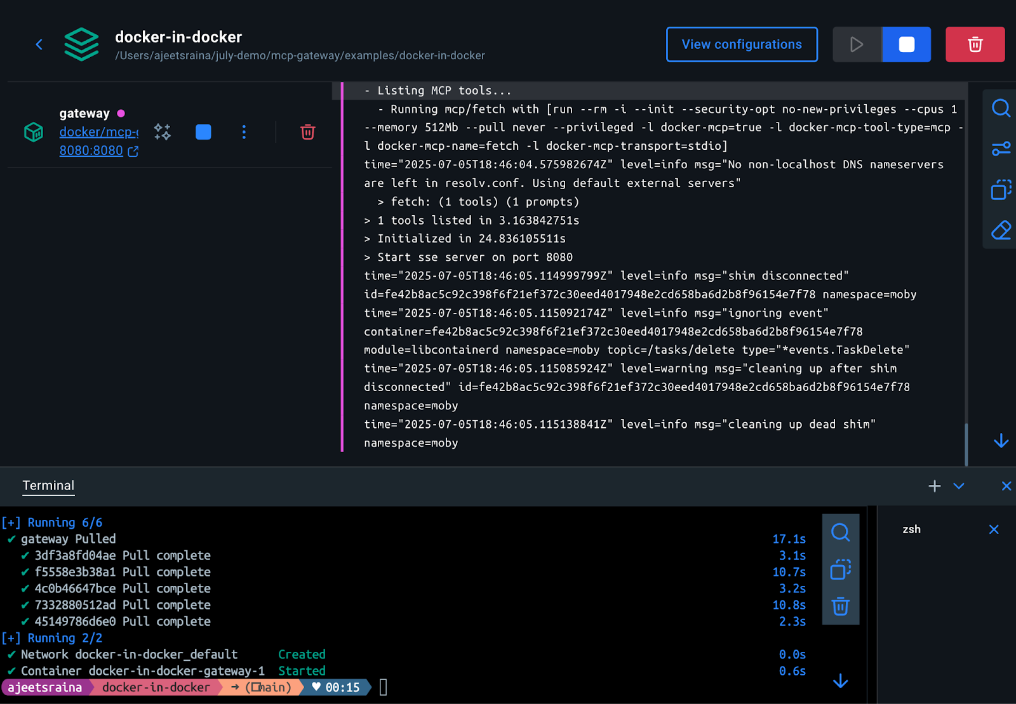Start the docker-in-docker stack with play button
Screen dimensions: 1016x704
tap(857, 44)
